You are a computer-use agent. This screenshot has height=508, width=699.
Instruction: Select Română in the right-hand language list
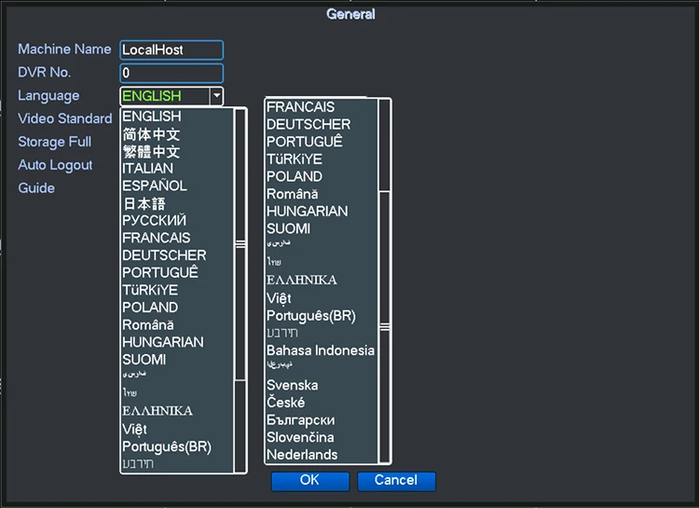click(x=321, y=194)
